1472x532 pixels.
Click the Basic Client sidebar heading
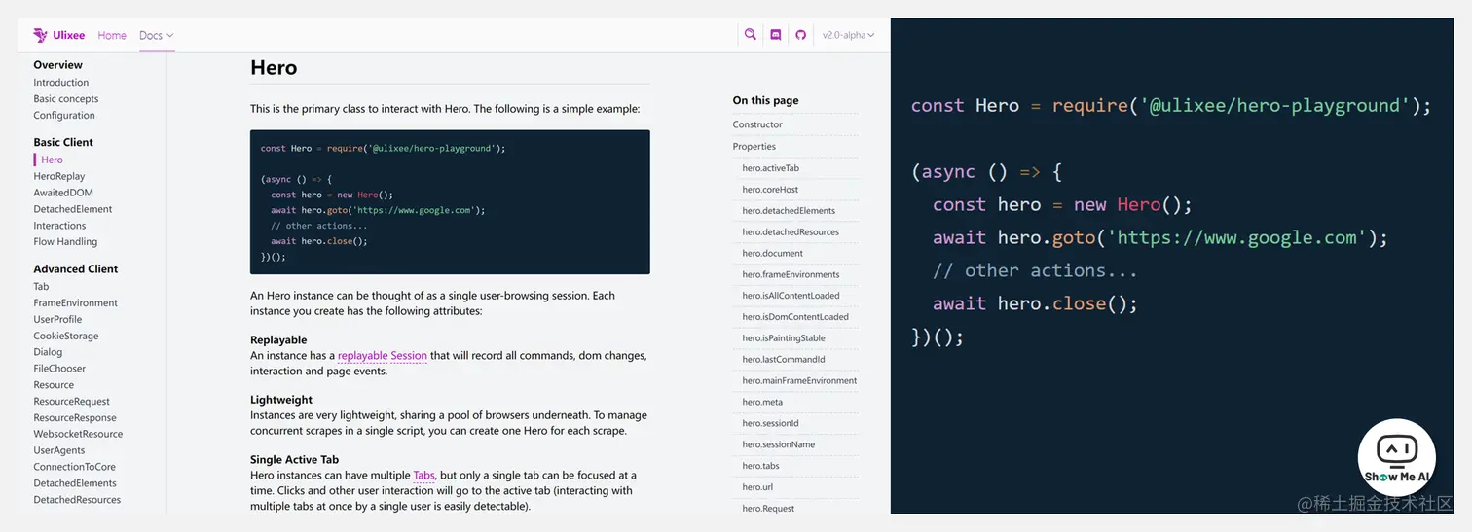coord(63,142)
